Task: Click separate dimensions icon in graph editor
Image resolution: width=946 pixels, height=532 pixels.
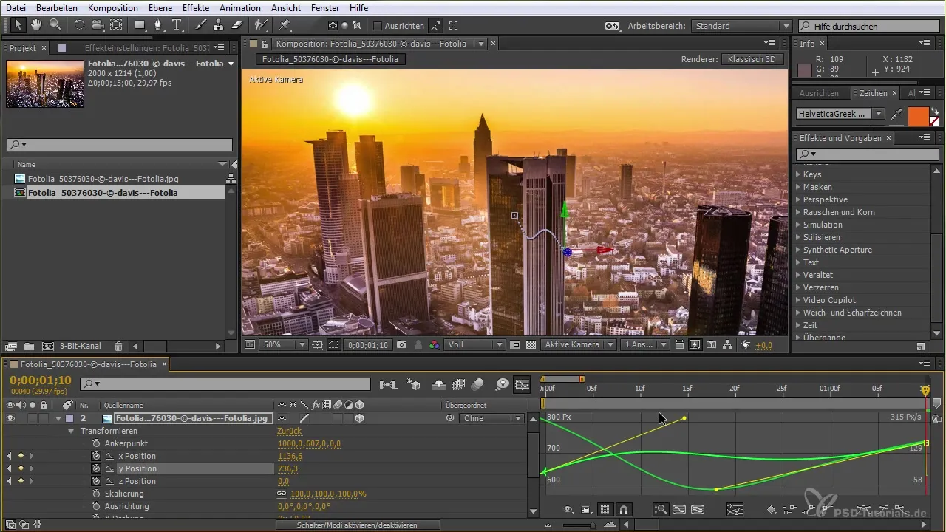Action: click(735, 509)
